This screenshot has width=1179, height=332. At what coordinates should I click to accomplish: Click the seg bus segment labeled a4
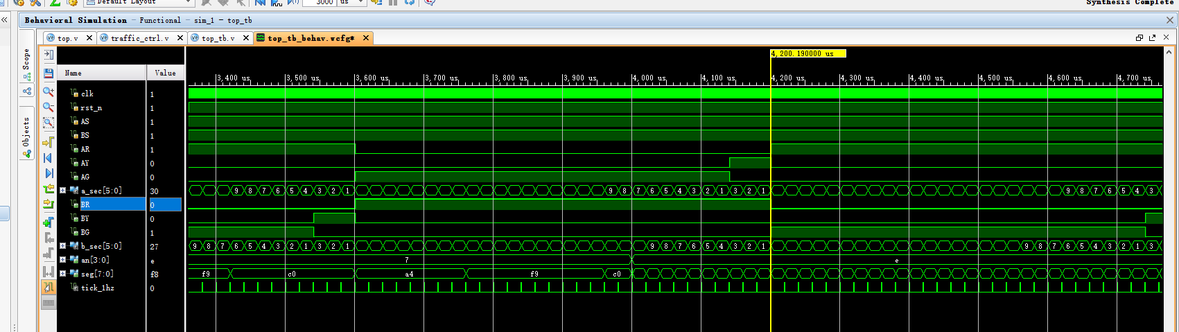point(409,274)
